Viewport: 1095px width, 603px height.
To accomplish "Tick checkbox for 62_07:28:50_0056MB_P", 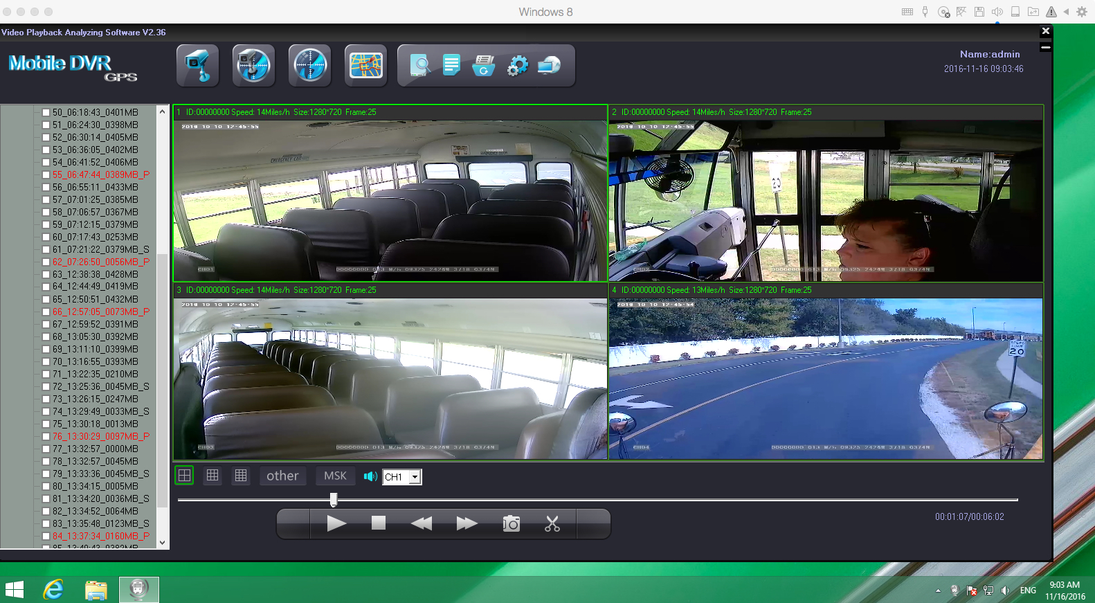I will (46, 262).
